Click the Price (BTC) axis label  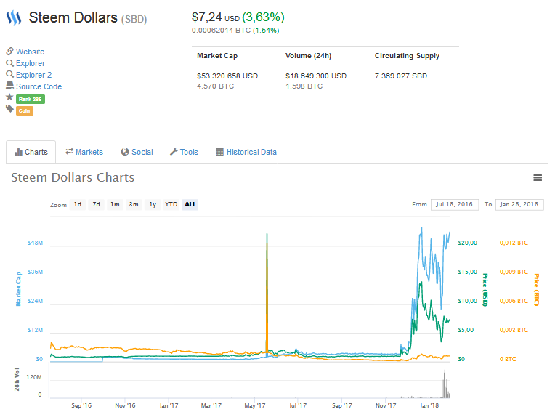click(537, 290)
